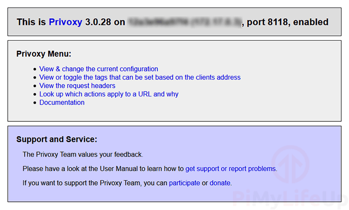Click the donate link
This screenshot has height=210, width=349.
[220, 183]
